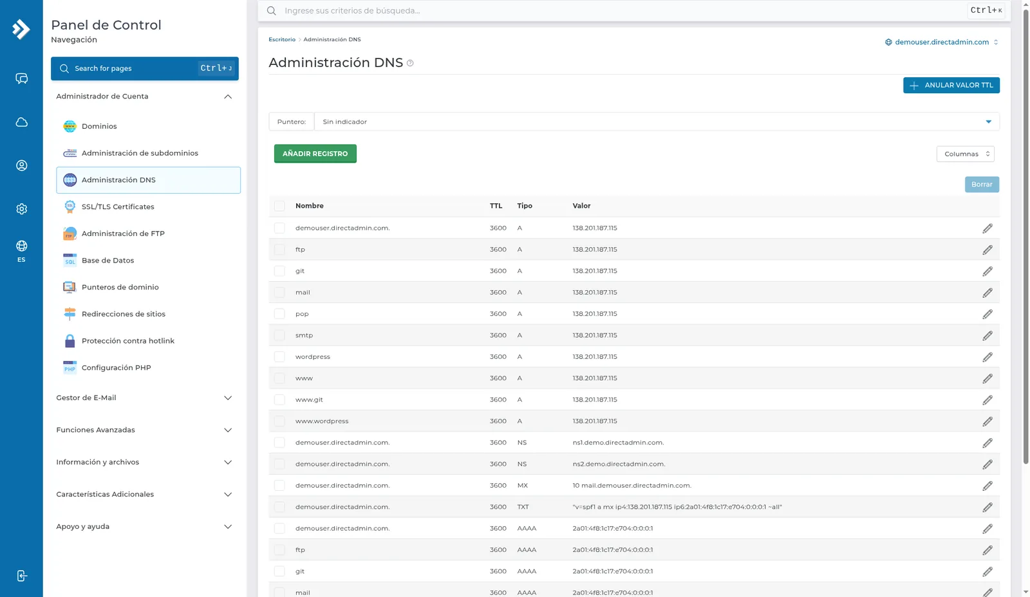This screenshot has height=597, width=1030.
Task: Expand the Funciones Avanzadas section
Action: (144, 430)
